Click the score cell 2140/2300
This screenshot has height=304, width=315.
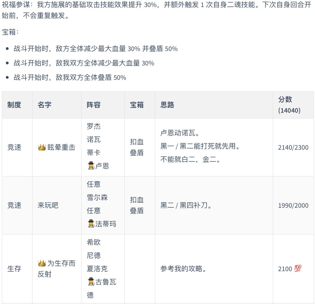[x=293, y=147]
